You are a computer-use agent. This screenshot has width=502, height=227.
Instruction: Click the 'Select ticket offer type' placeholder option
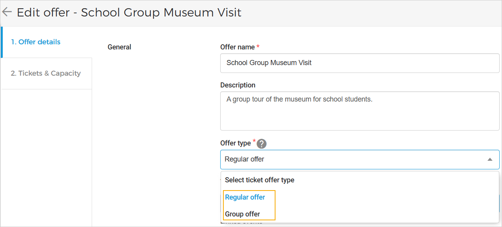pyautogui.click(x=259, y=180)
